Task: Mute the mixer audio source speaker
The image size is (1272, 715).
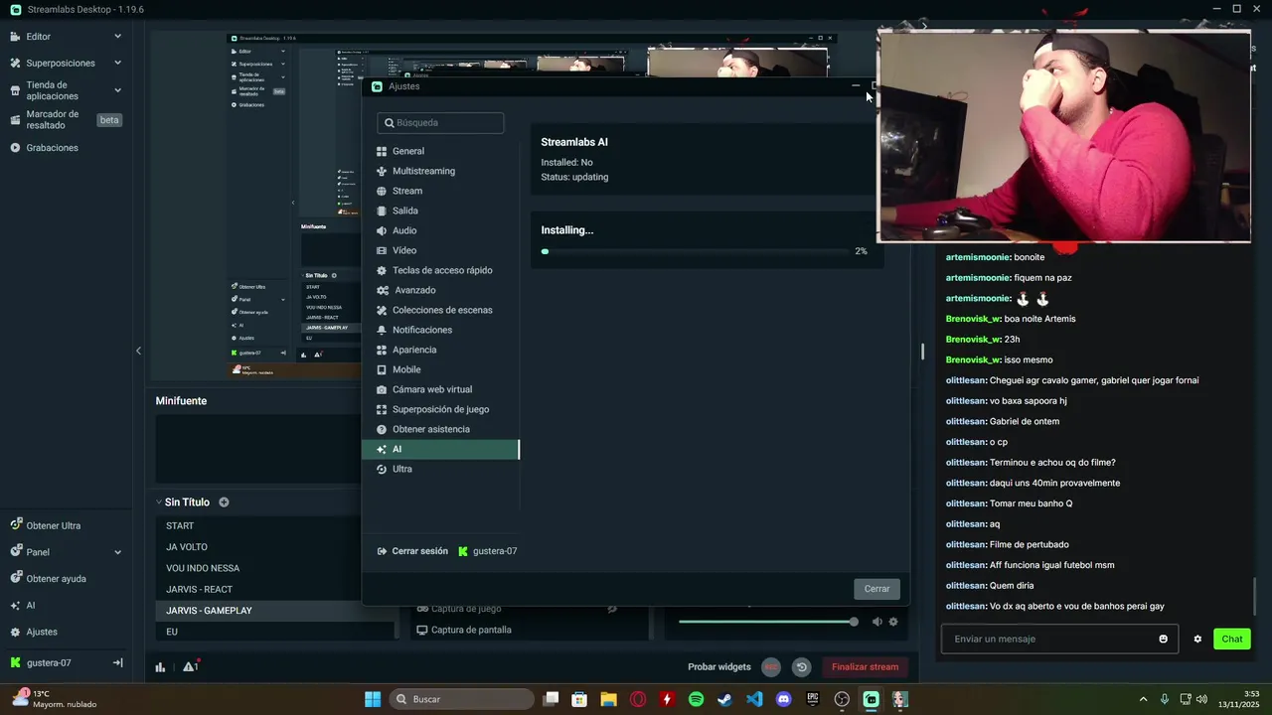Action: tap(876, 622)
